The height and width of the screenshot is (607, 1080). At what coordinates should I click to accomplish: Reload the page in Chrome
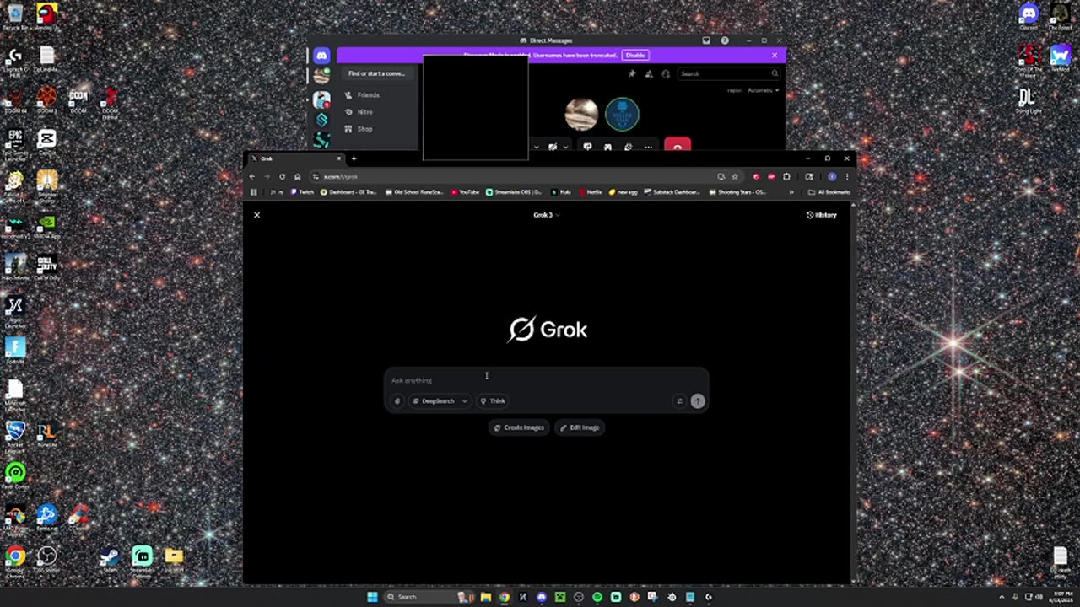pos(282,177)
